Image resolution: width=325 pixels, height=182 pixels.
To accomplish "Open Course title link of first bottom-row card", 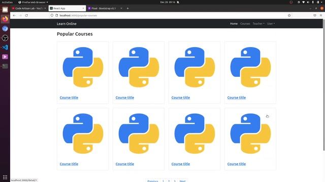I will click(x=69, y=164).
